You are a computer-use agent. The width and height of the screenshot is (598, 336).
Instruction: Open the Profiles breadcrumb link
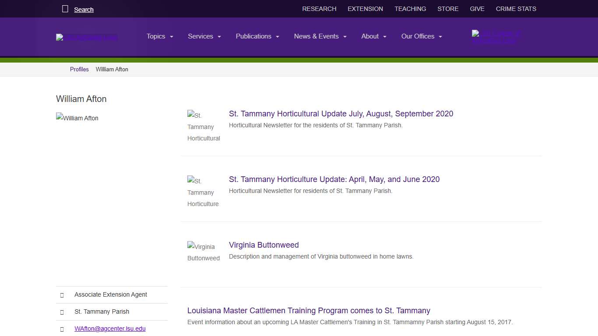point(79,70)
